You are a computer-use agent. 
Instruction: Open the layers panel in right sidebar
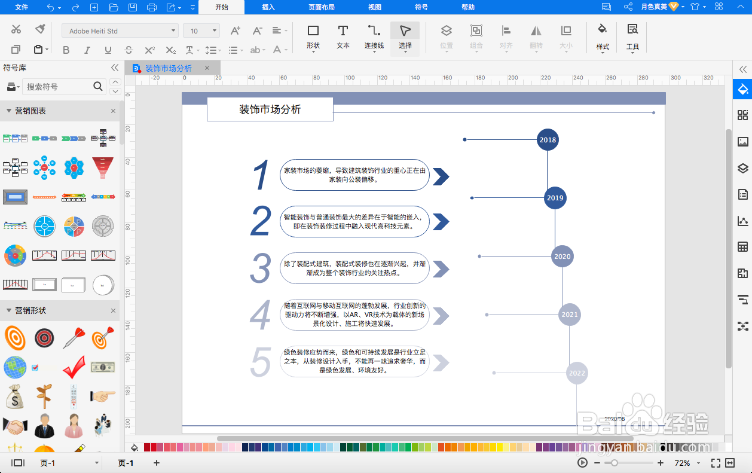click(743, 168)
